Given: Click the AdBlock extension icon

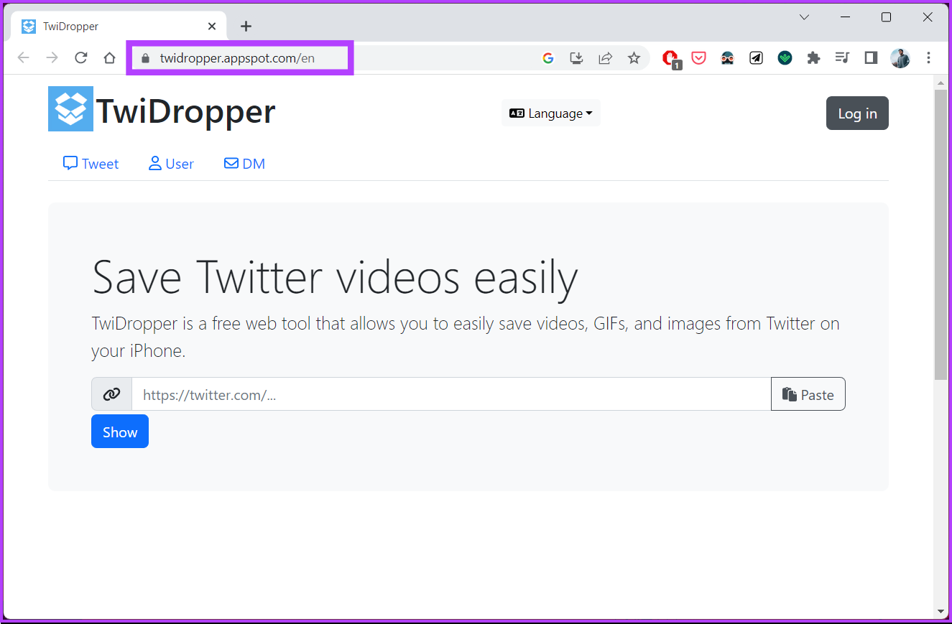Looking at the screenshot, I should [670, 57].
